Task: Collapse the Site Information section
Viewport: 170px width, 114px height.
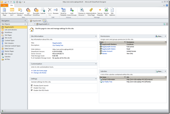Action: tap(96, 36)
